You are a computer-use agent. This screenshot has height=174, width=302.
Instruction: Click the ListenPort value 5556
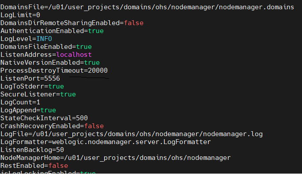pos(52,78)
